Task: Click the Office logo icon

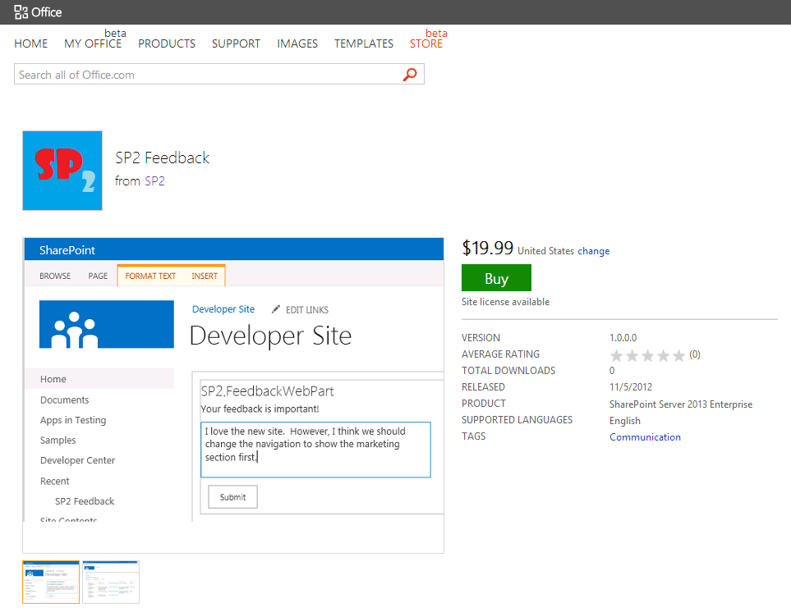Action: click(21, 12)
